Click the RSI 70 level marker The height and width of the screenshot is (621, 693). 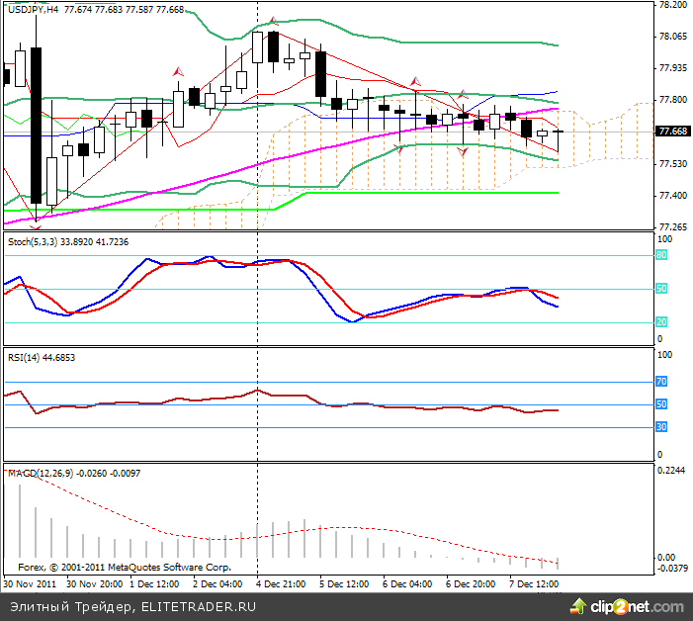coord(662,381)
